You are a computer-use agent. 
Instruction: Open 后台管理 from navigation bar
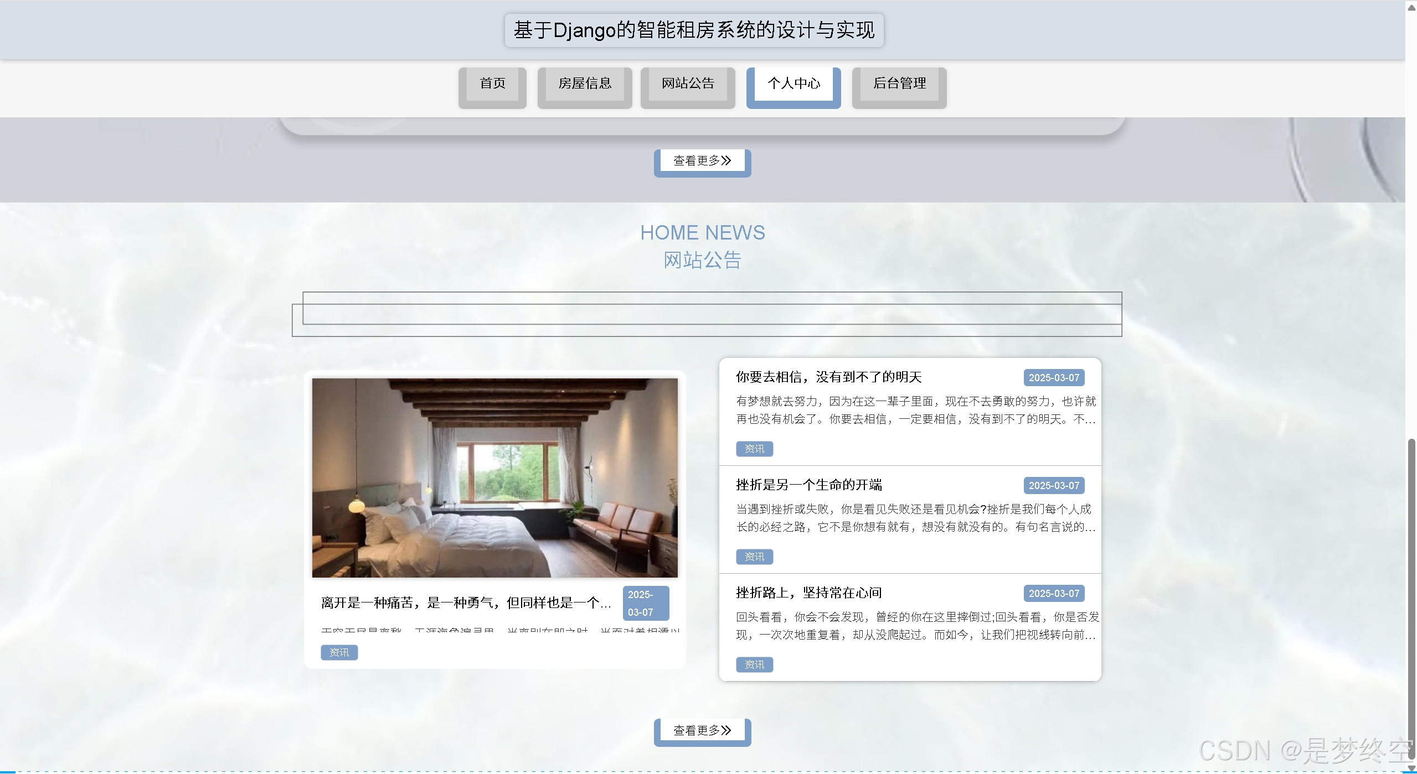899,84
